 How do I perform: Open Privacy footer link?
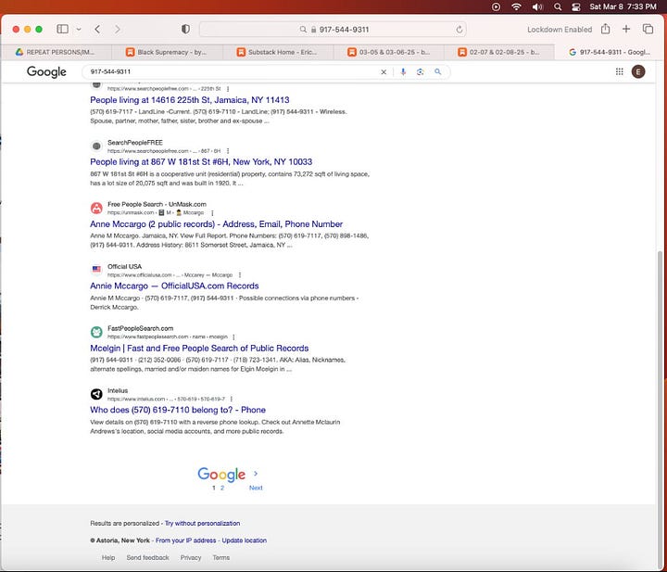191,557
